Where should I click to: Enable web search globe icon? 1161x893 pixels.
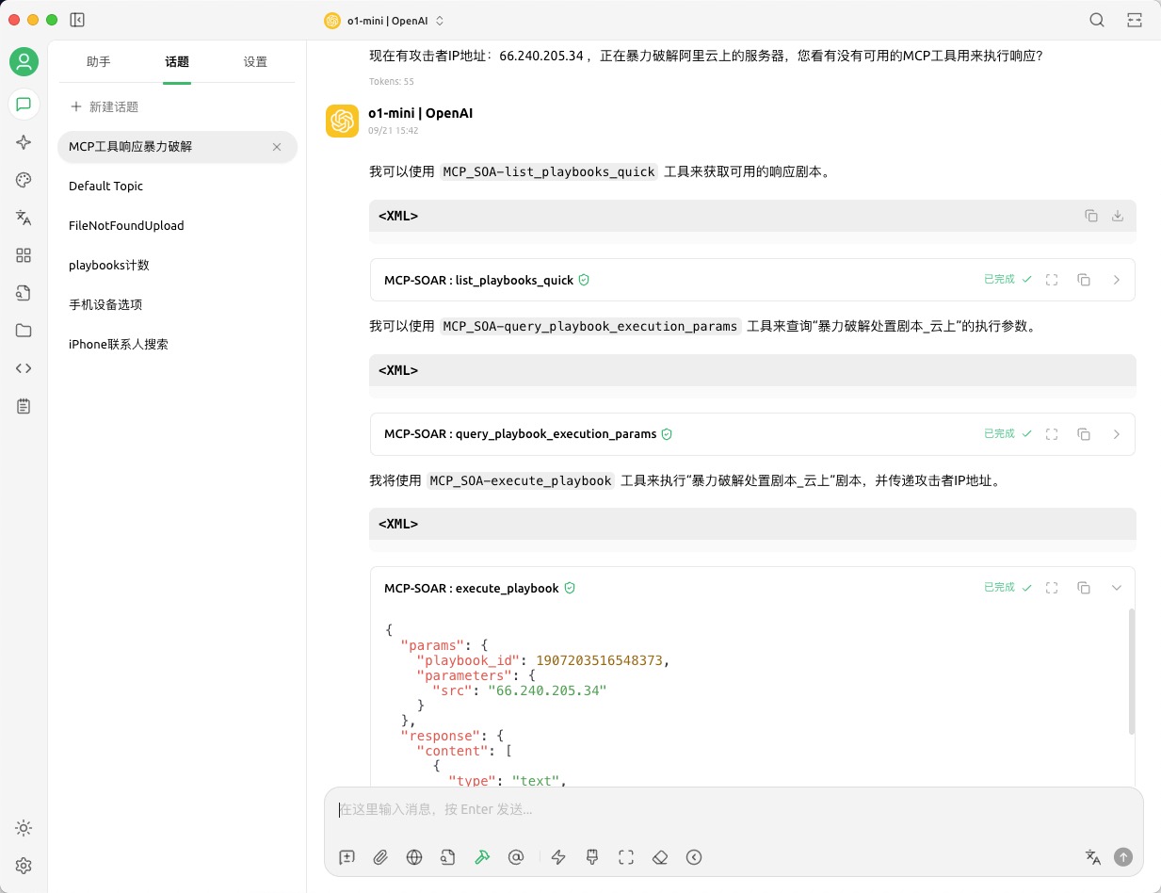coord(414,857)
